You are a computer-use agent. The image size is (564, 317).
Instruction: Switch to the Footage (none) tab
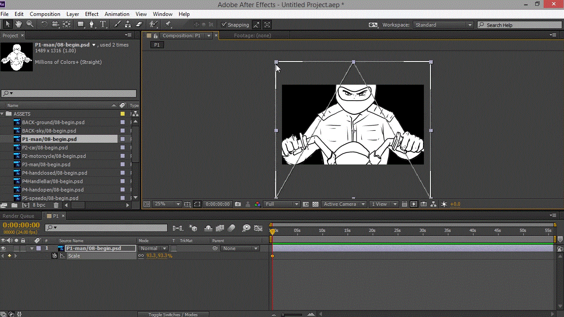(252, 35)
